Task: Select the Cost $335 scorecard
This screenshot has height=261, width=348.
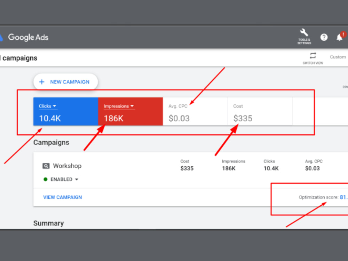Action: click(260, 111)
